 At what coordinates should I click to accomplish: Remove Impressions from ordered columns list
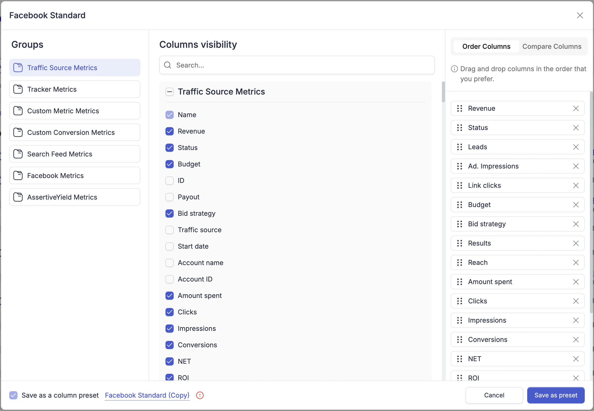576,320
